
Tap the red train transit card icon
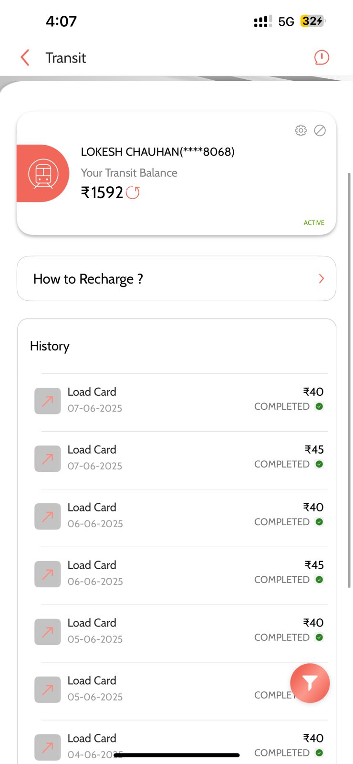coord(43,173)
